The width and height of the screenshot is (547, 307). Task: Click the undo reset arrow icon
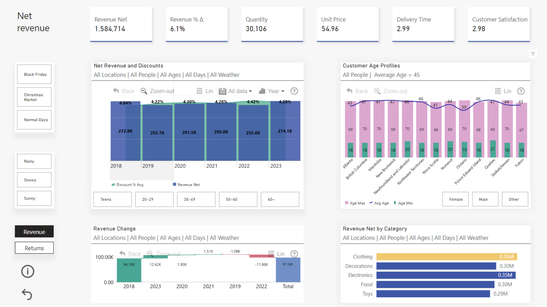pos(27,294)
